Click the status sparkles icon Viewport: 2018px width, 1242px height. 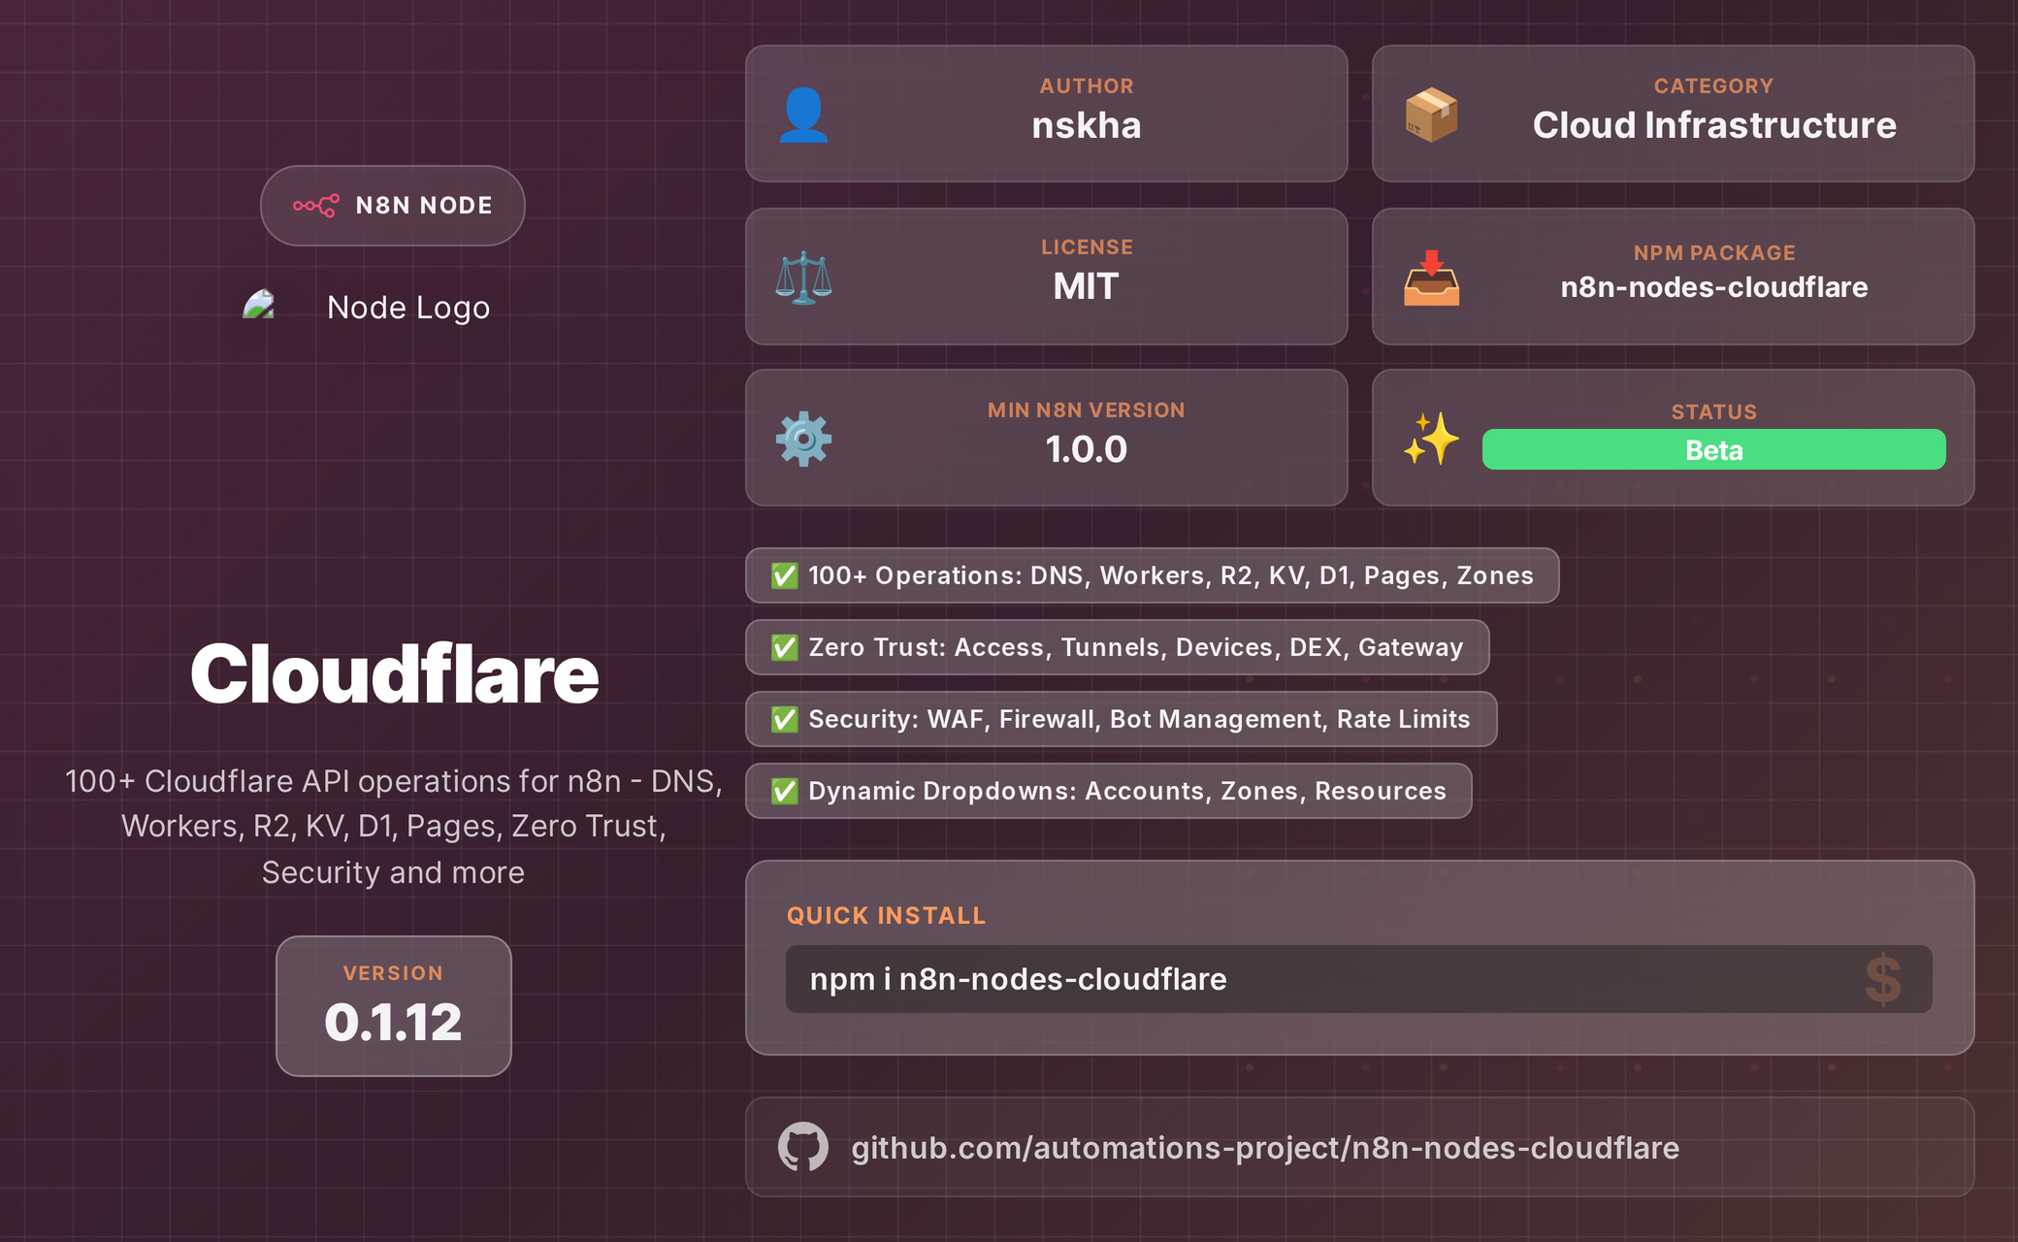(x=1431, y=439)
